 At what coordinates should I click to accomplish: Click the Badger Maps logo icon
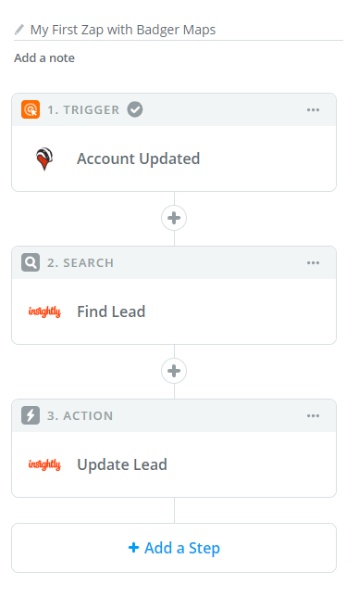pyautogui.click(x=44, y=159)
